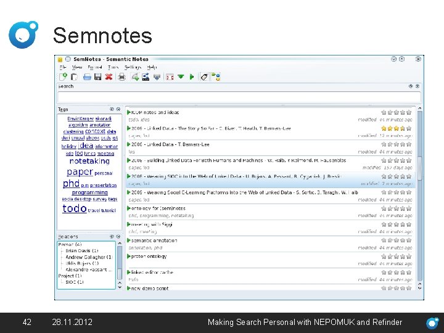Click the green down-arrow expand-all icon

(181, 76)
